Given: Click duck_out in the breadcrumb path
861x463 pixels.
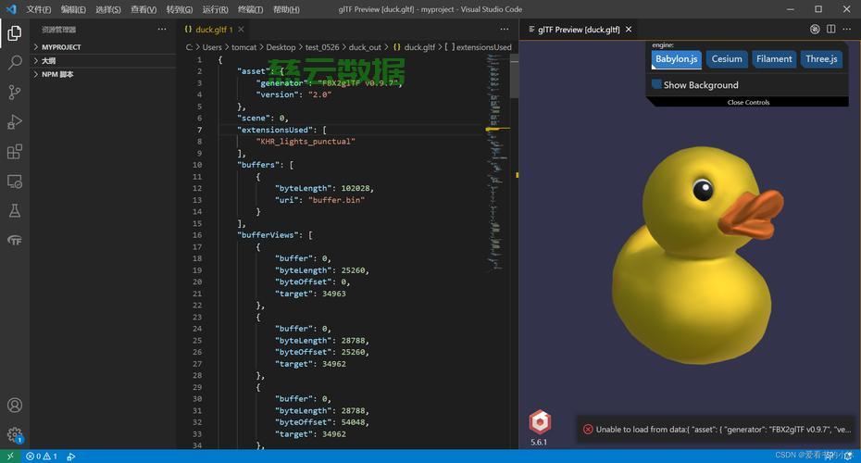Looking at the screenshot, I should (365, 47).
